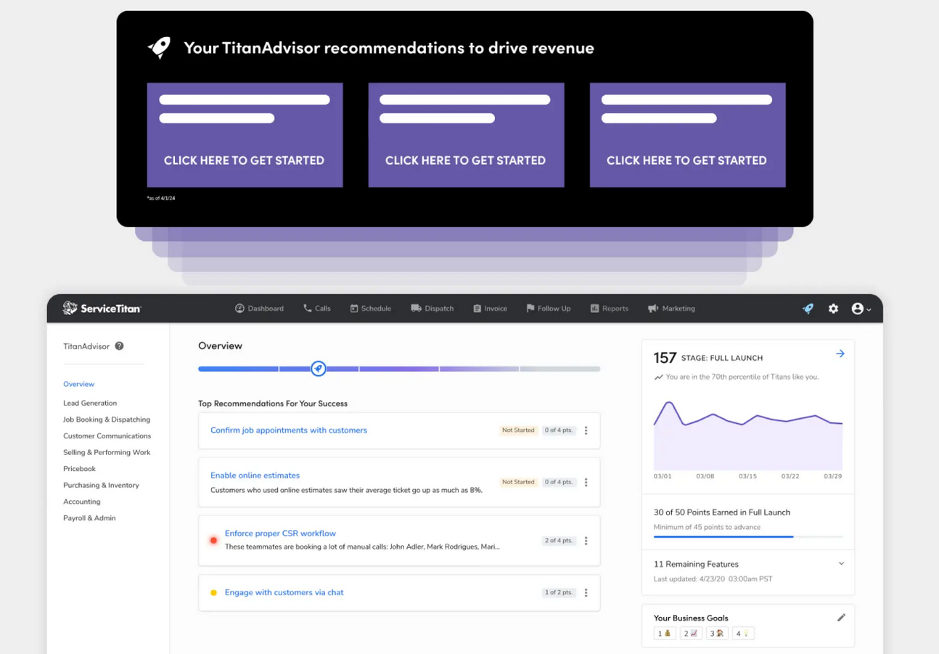Screen dimensions: 939x654
Task: Open settings gear in top bar
Action: 833,308
